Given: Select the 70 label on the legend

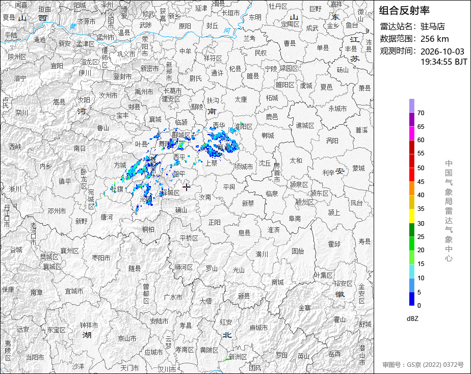Looking at the screenshot, I should click(421, 113).
